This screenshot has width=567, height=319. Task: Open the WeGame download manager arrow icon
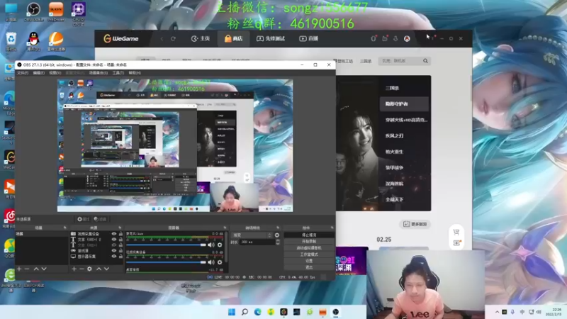pyautogui.click(x=395, y=38)
